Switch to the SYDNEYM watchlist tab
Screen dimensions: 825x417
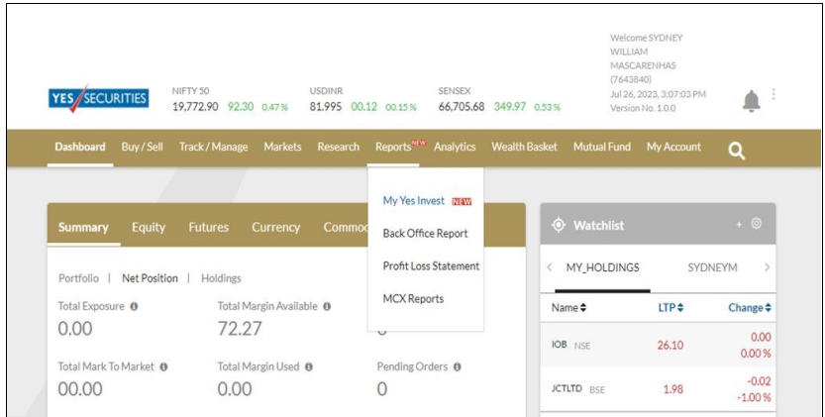712,267
